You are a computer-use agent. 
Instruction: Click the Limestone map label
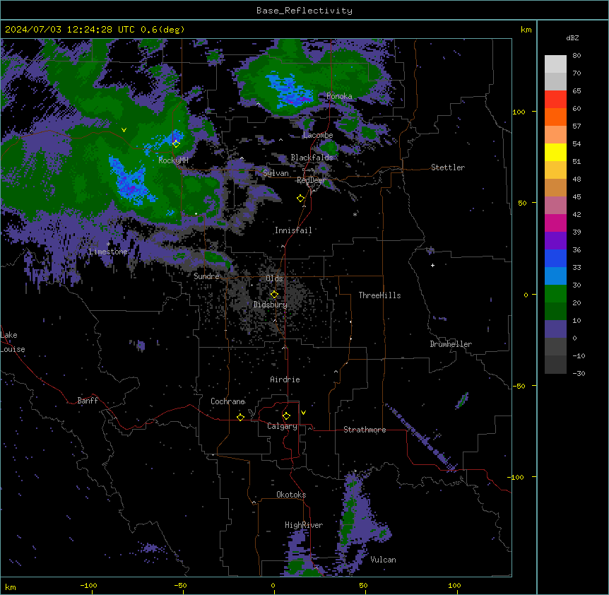click(x=108, y=252)
